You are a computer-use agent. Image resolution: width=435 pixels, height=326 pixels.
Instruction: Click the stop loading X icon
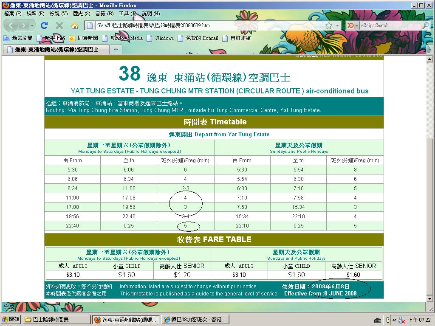(x=59, y=25)
